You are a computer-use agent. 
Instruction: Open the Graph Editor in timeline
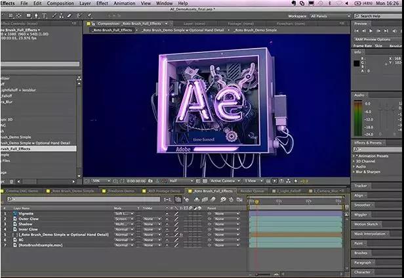tap(239, 199)
